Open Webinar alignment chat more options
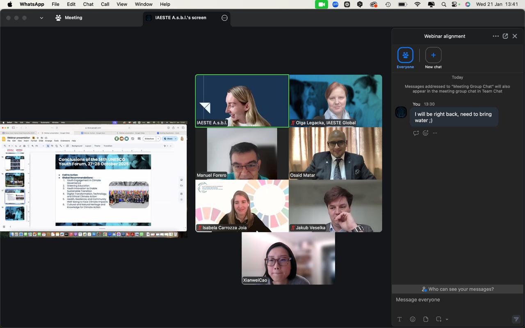 click(495, 36)
